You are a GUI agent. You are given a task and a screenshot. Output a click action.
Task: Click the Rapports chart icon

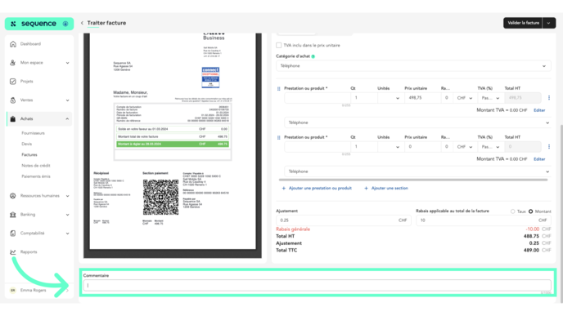(x=13, y=251)
